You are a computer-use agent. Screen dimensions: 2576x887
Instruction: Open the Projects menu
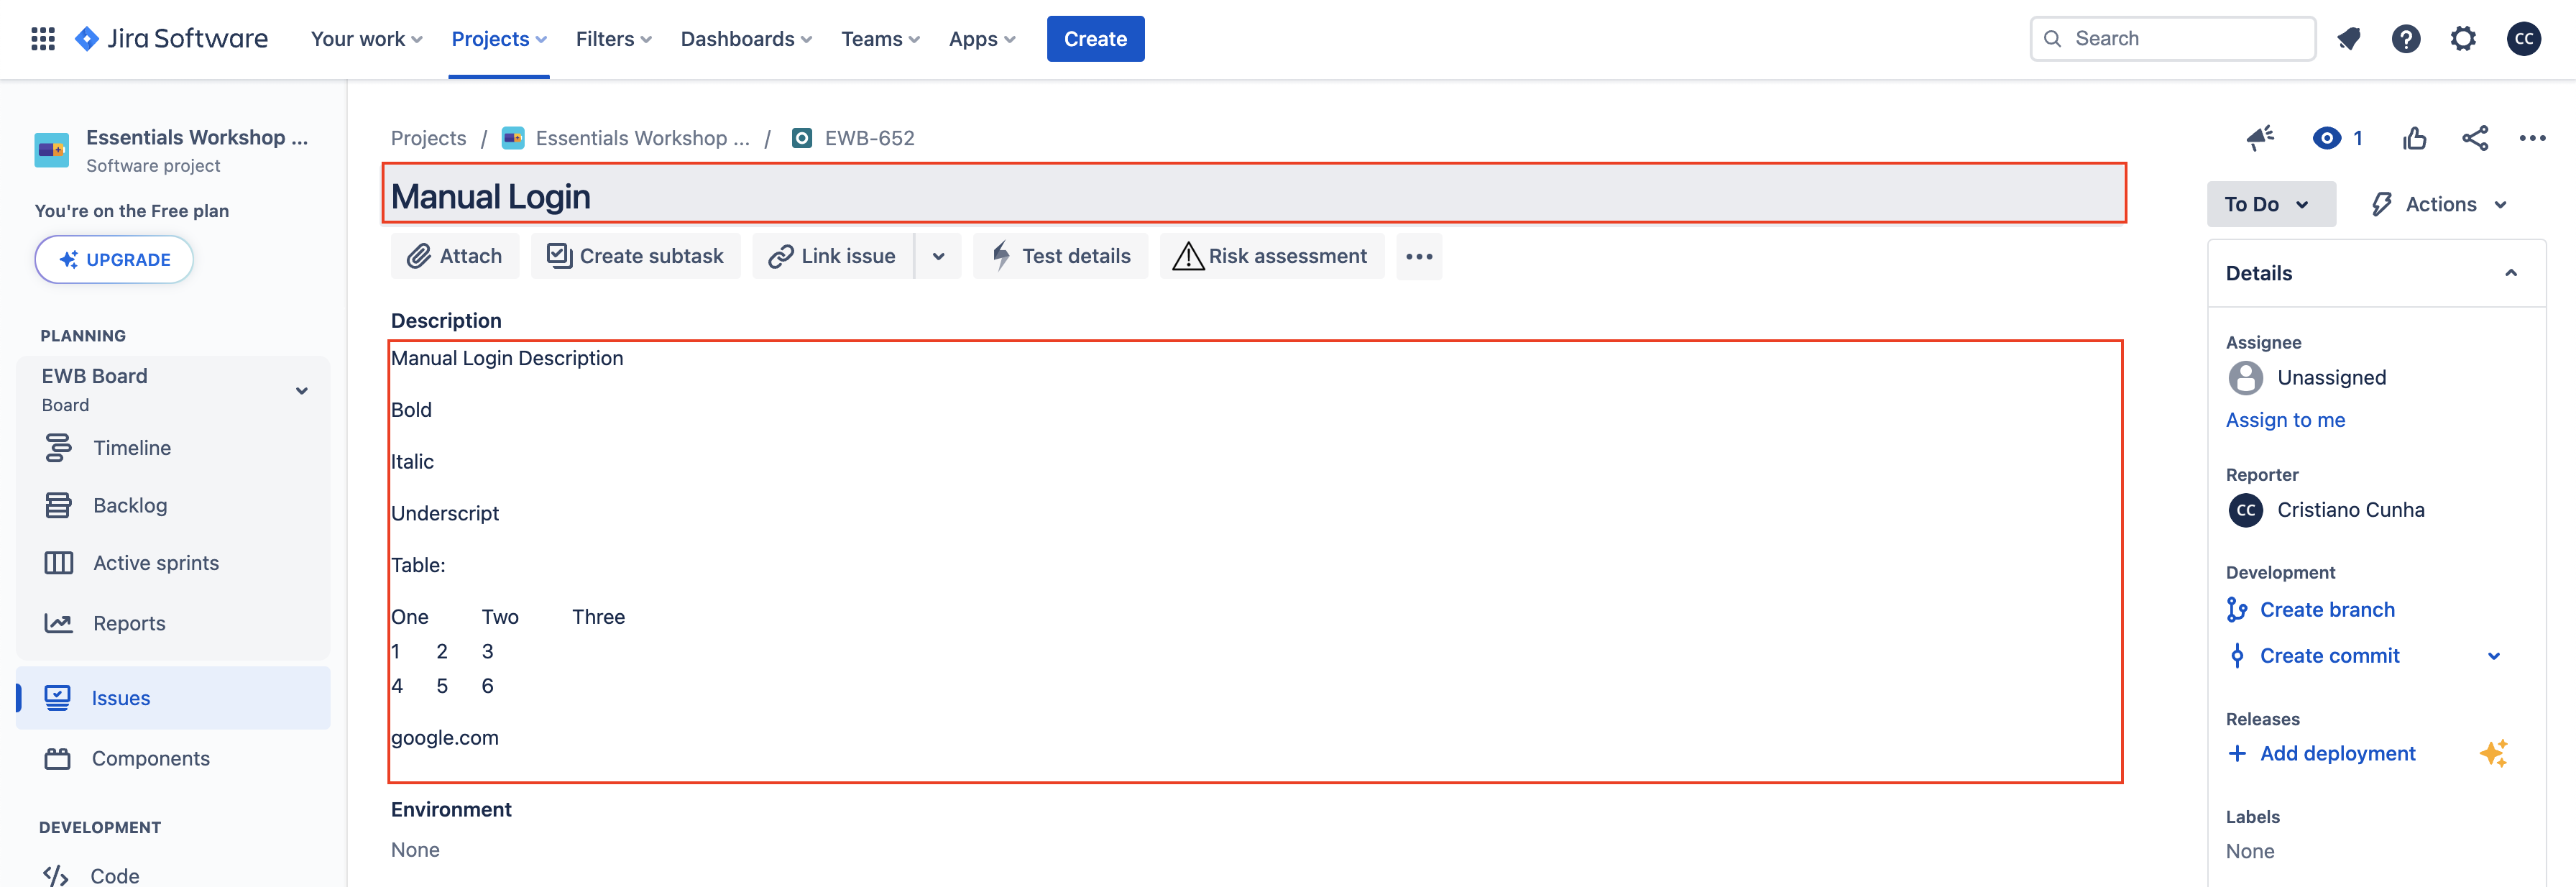click(499, 39)
